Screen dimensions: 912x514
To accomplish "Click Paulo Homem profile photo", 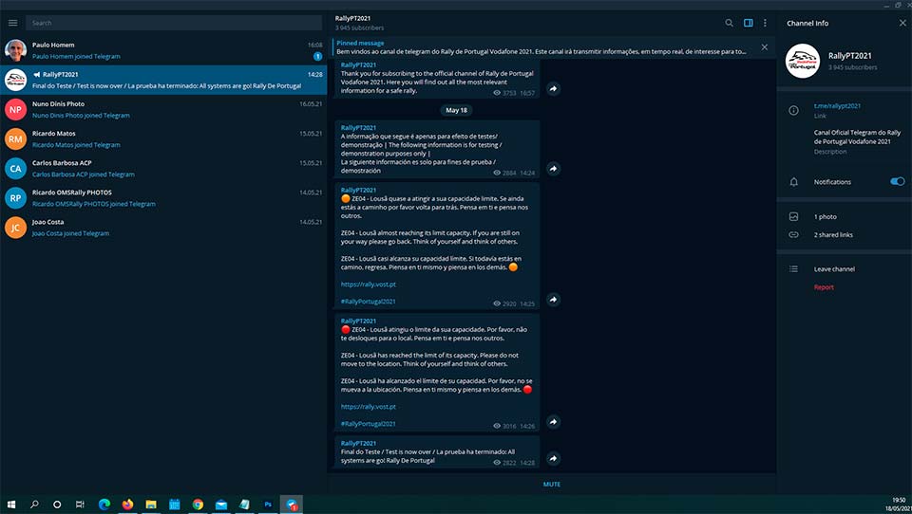I will pyautogui.click(x=16, y=50).
